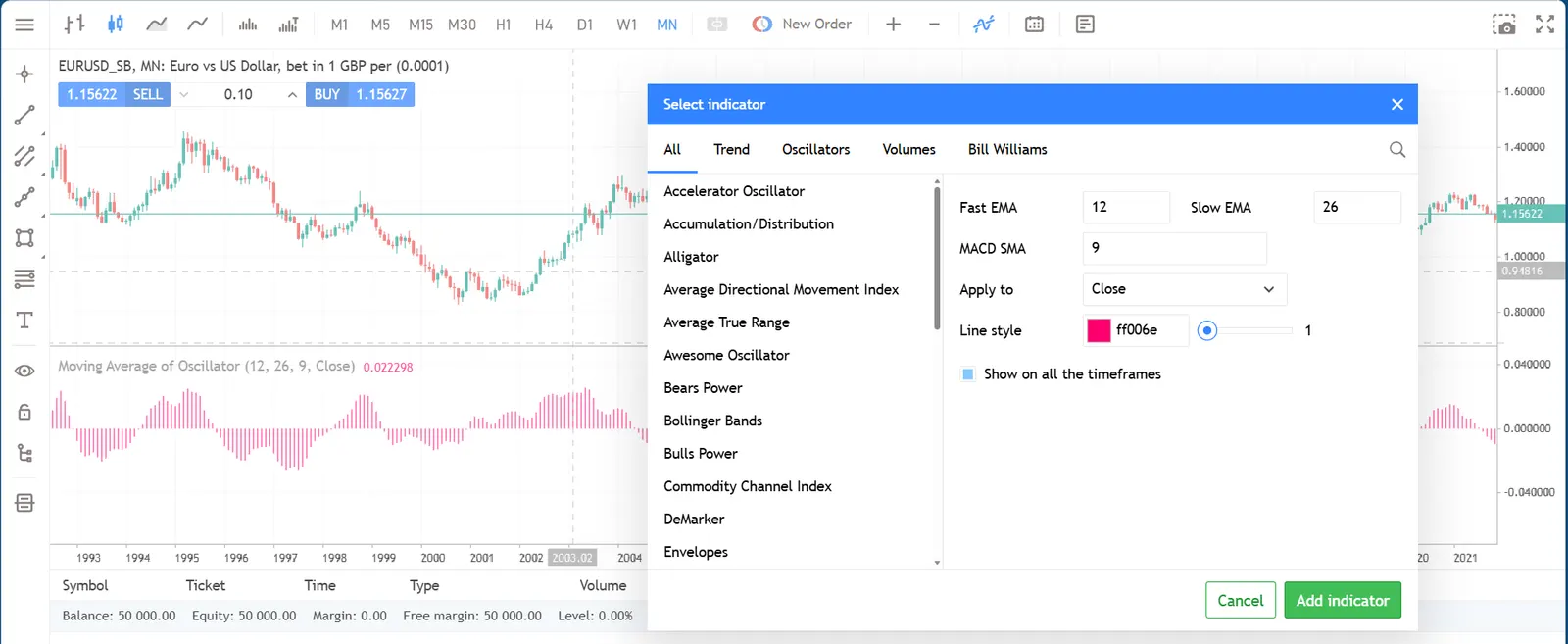Image resolution: width=1568 pixels, height=644 pixels.
Task: Open the Bill Williams tab
Action: click(1007, 150)
